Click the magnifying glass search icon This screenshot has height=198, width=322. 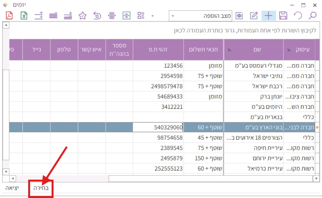313,15
